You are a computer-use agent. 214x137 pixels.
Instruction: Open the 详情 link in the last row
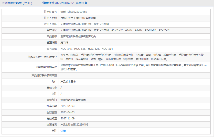coord(63,131)
